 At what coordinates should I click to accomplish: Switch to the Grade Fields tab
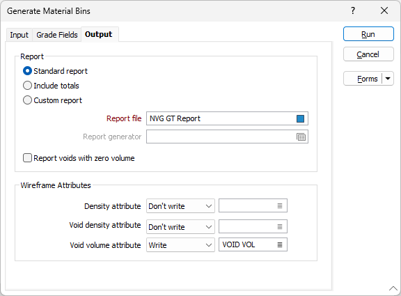[x=57, y=35]
